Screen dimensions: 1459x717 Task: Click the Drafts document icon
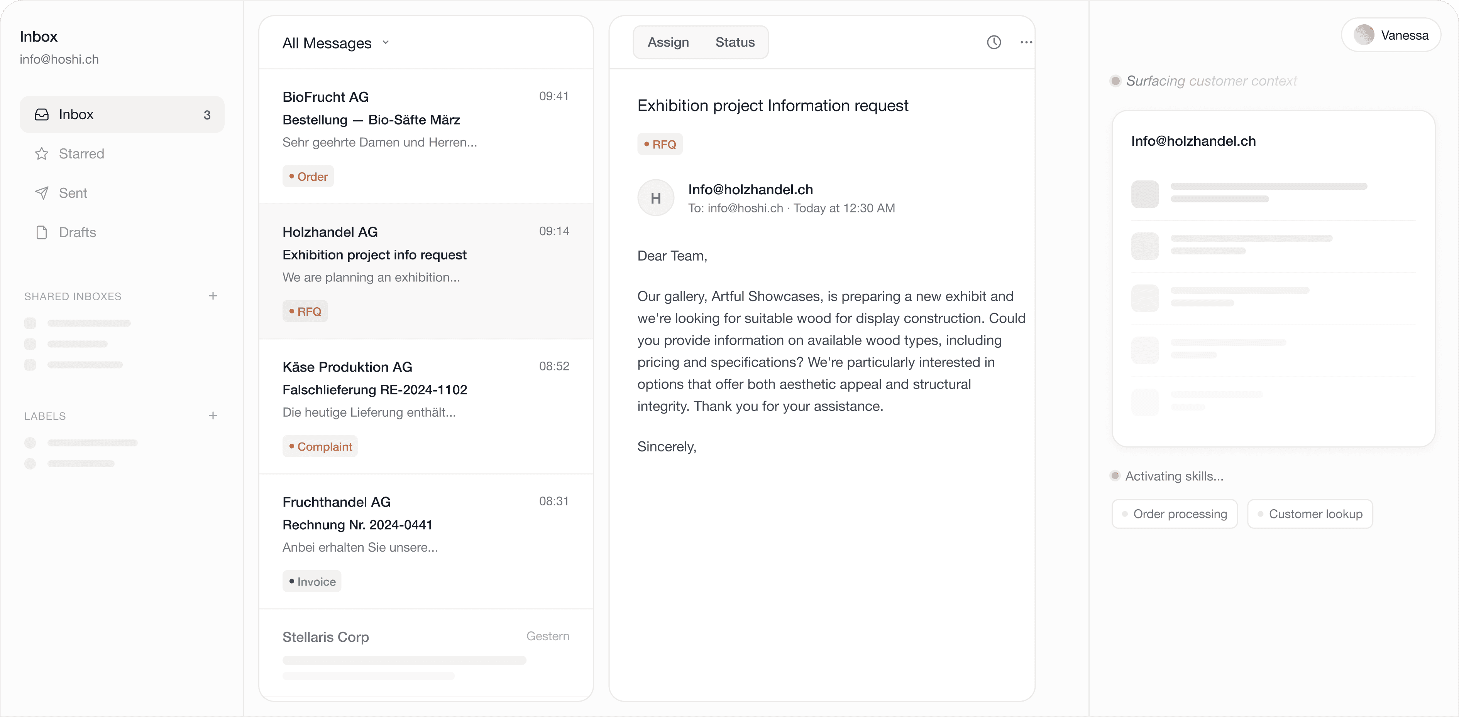[42, 232]
